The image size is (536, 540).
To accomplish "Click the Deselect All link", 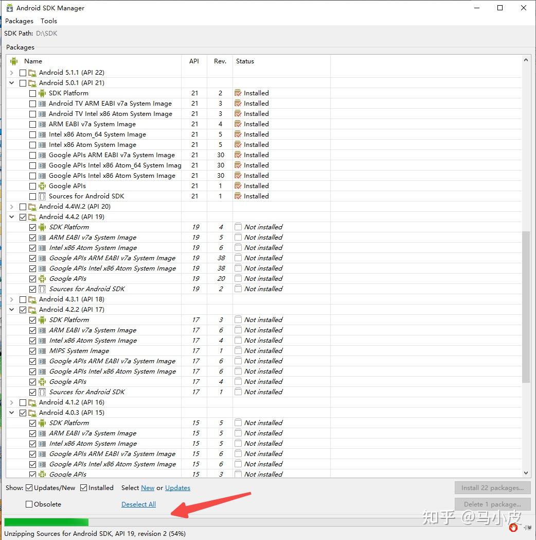I will coord(138,504).
